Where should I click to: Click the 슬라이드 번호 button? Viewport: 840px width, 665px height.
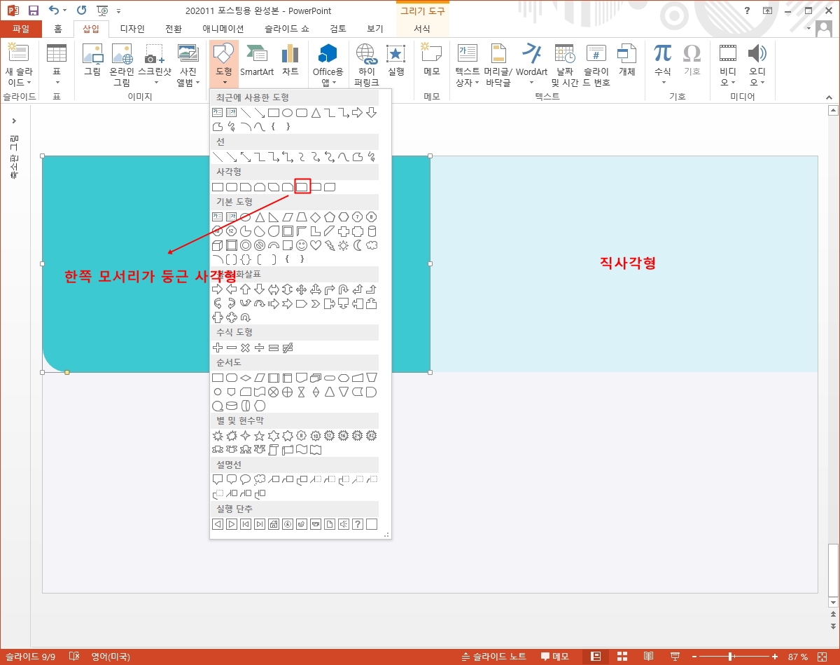(x=596, y=65)
